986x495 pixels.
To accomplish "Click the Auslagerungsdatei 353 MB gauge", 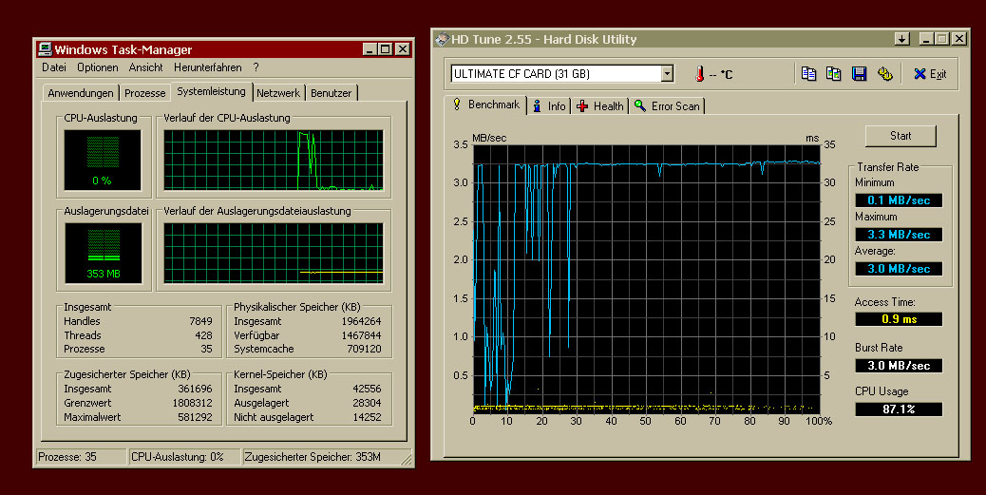I will tap(104, 254).
